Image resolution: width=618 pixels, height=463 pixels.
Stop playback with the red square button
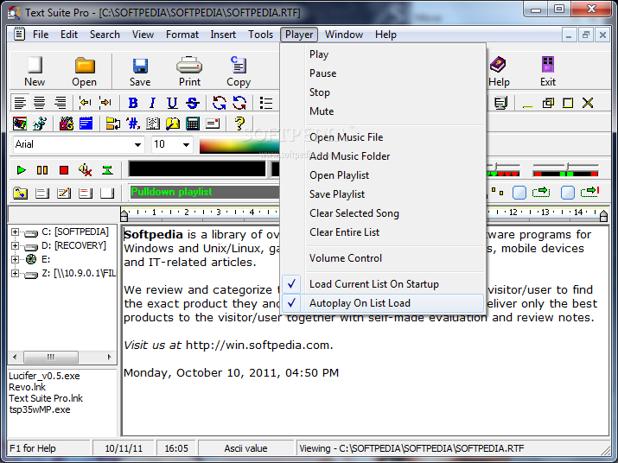tap(64, 170)
